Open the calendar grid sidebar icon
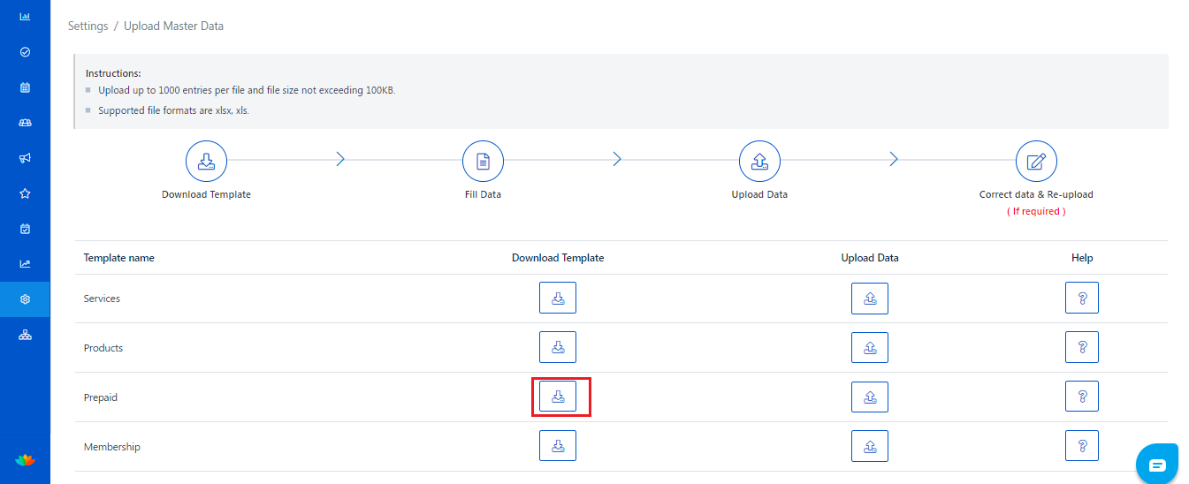 (25, 87)
